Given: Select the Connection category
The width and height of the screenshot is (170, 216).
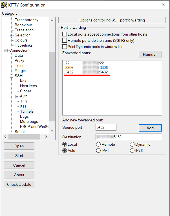Looking at the screenshot, I should (19, 51).
